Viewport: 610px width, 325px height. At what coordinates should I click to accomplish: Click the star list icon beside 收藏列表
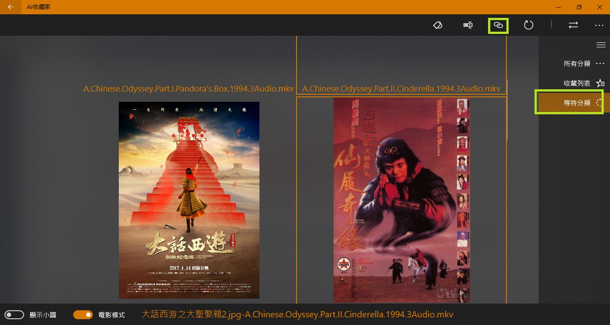(601, 83)
